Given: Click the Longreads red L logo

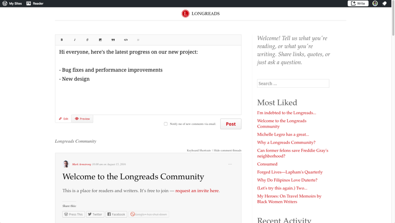Looking at the screenshot, I should pyautogui.click(x=185, y=13).
